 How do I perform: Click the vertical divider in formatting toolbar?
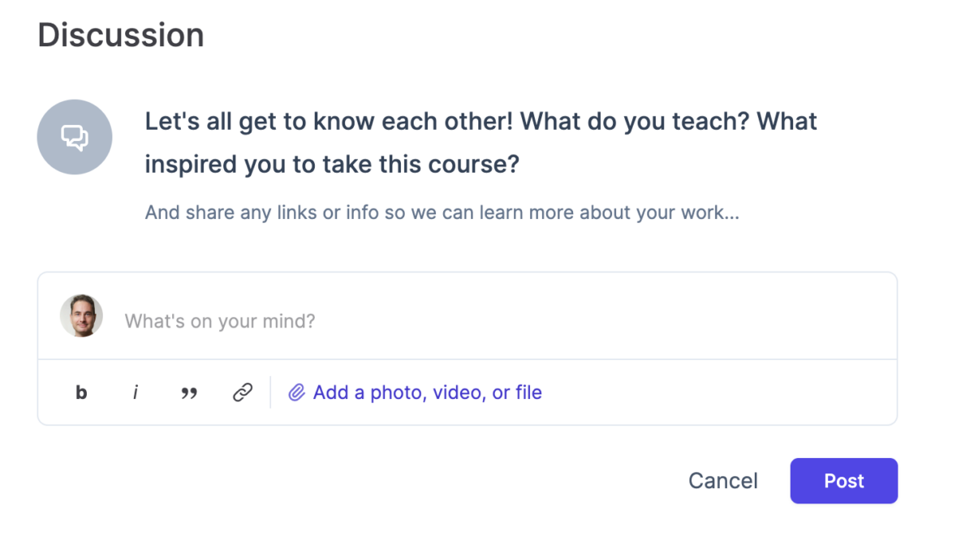[x=270, y=393]
